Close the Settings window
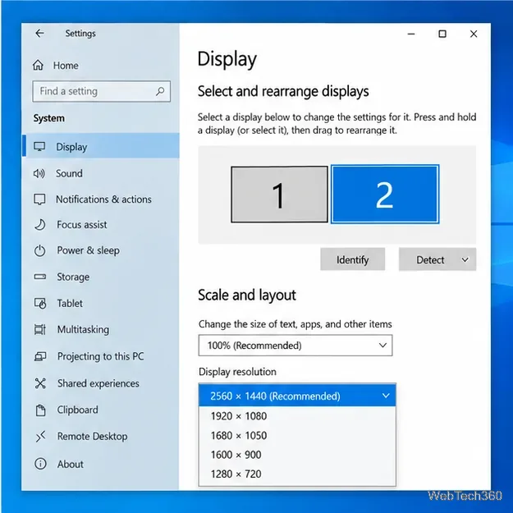Screen dimensions: 513x513 (x=474, y=34)
